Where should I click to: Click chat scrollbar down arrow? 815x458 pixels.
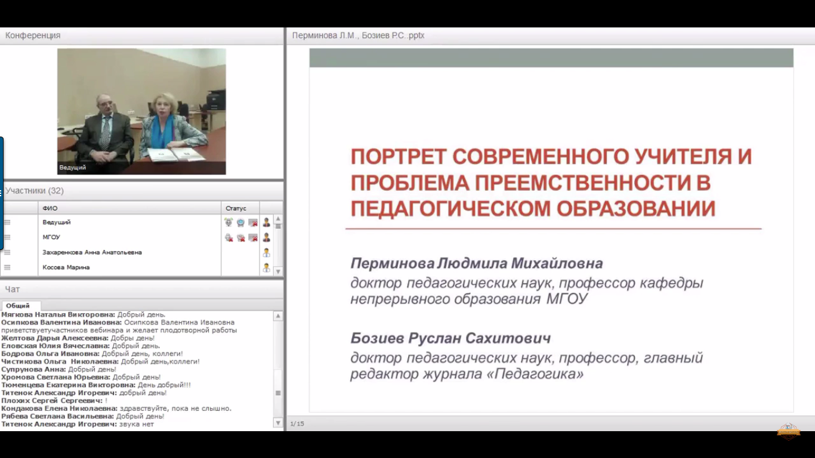point(278,423)
